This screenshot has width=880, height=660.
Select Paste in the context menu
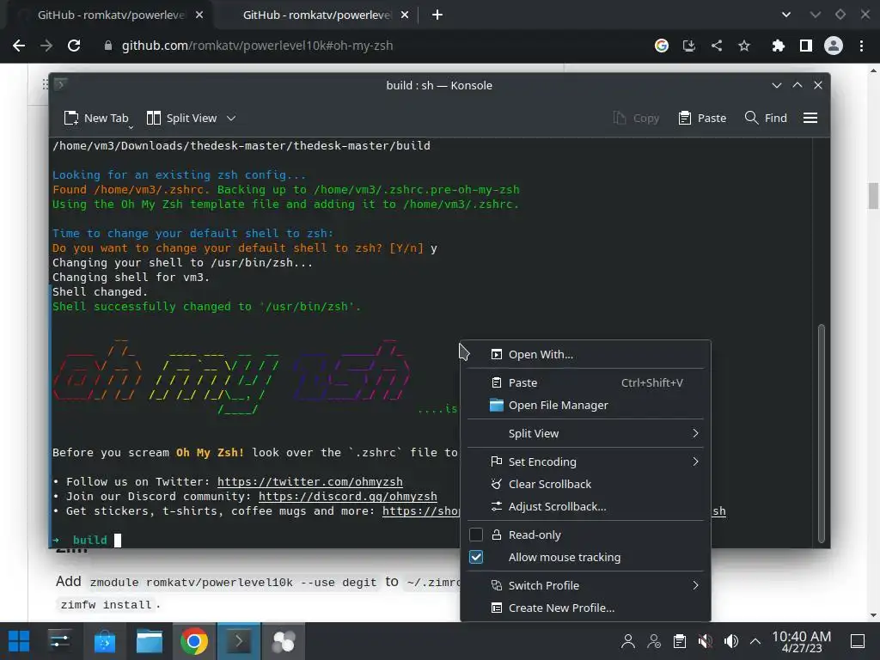[584, 382]
